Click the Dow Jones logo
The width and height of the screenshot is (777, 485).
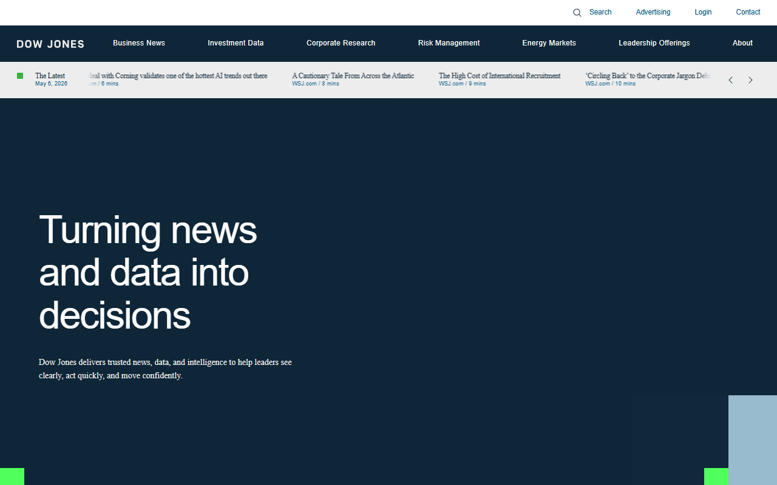pyautogui.click(x=50, y=44)
